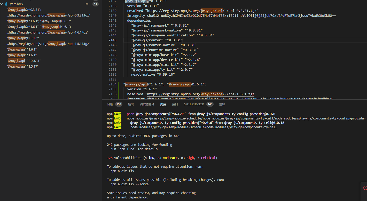
Task: Open search result URL ending api-1.5.17.tgz
Action: pyautogui.click(x=48, y=44)
